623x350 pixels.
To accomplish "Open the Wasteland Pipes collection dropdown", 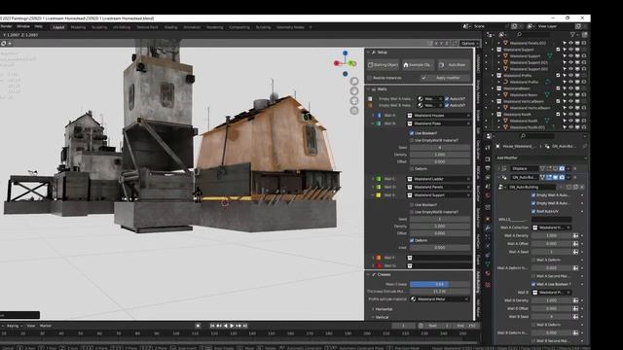I will coord(439,123).
